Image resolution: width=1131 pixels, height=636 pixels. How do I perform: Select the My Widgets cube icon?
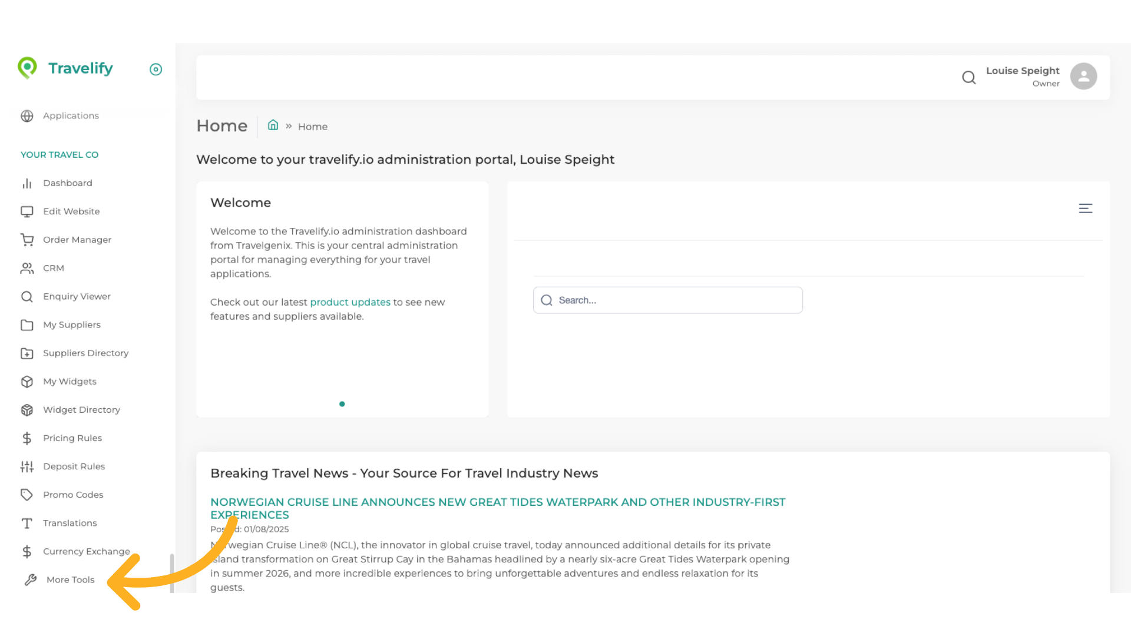[x=27, y=382]
